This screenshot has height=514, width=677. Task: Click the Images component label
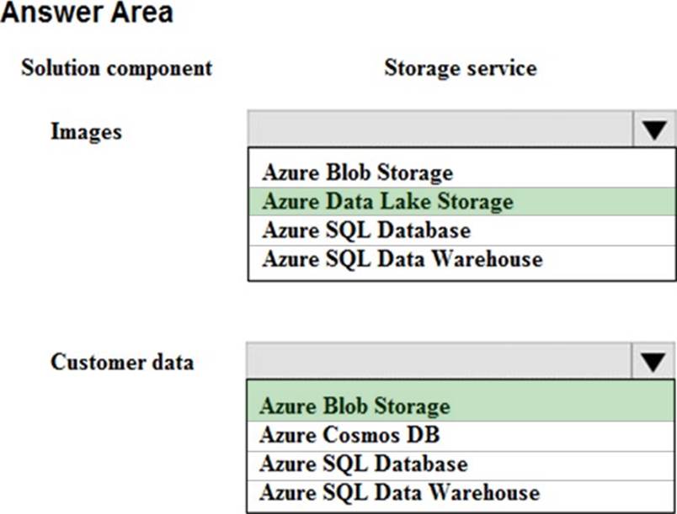[86, 131]
